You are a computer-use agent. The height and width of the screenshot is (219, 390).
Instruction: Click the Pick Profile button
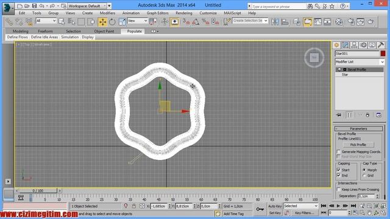pyautogui.click(x=358, y=145)
